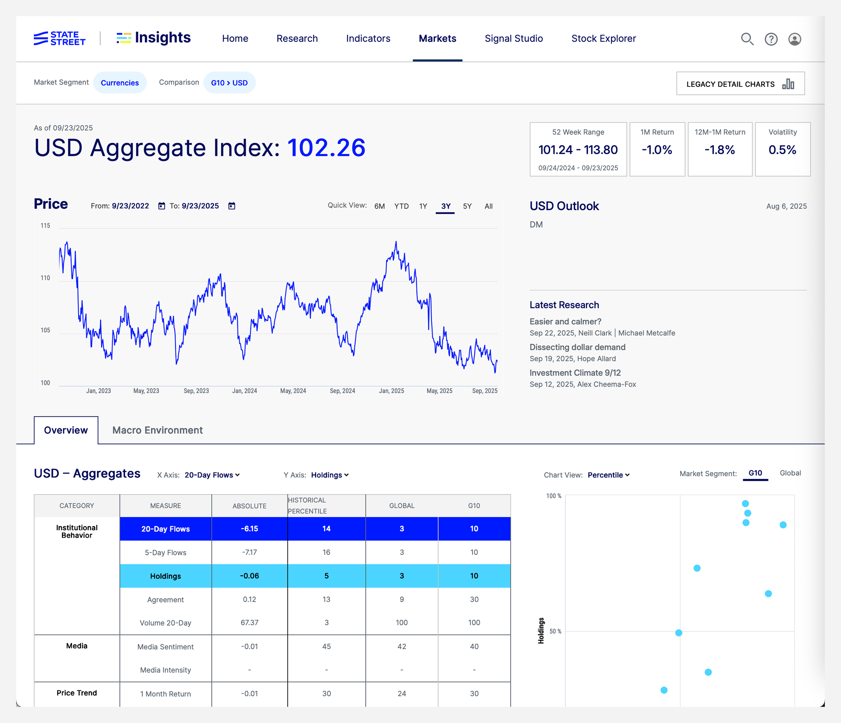Image resolution: width=841 pixels, height=723 pixels.
Task: Open the Chart View Percentile dropdown
Action: pos(609,475)
